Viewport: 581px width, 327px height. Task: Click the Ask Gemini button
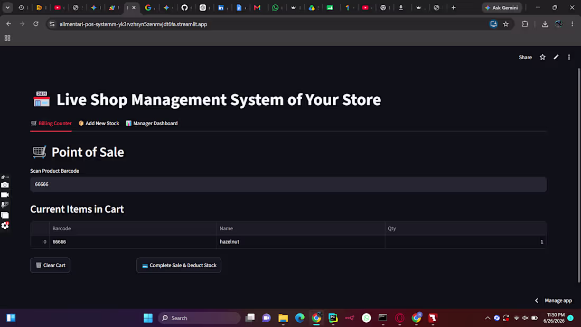[x=502, y=7]
